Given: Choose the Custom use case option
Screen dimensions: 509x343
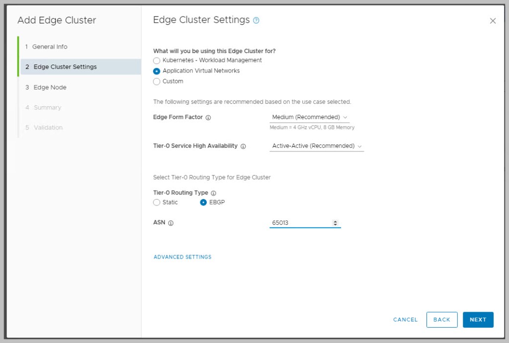Looking at the screenshot, I should pos(157,81).
